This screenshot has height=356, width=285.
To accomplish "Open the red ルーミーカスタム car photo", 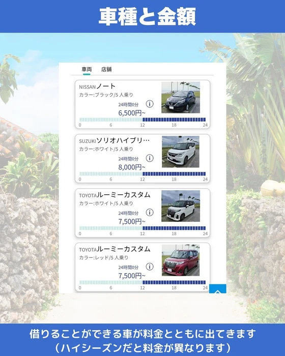I will point(181,260).
